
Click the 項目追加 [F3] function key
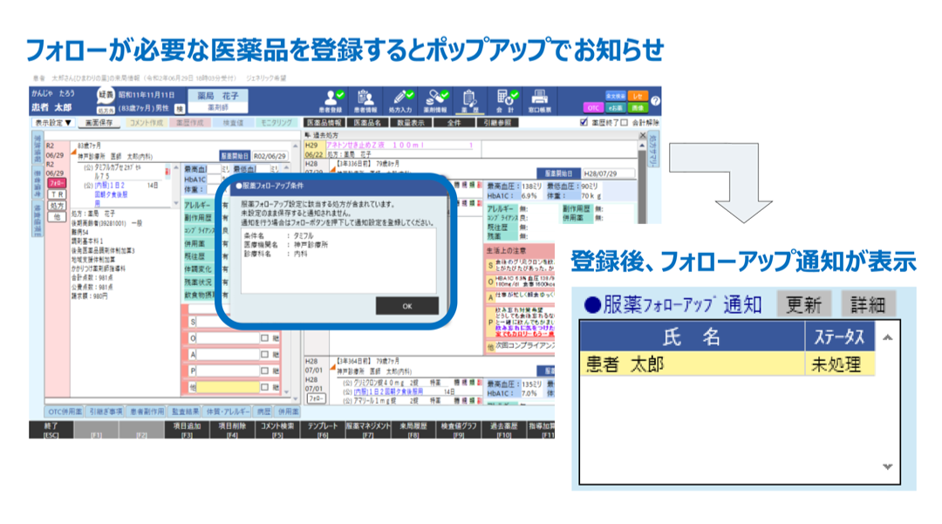pos(187,430)
